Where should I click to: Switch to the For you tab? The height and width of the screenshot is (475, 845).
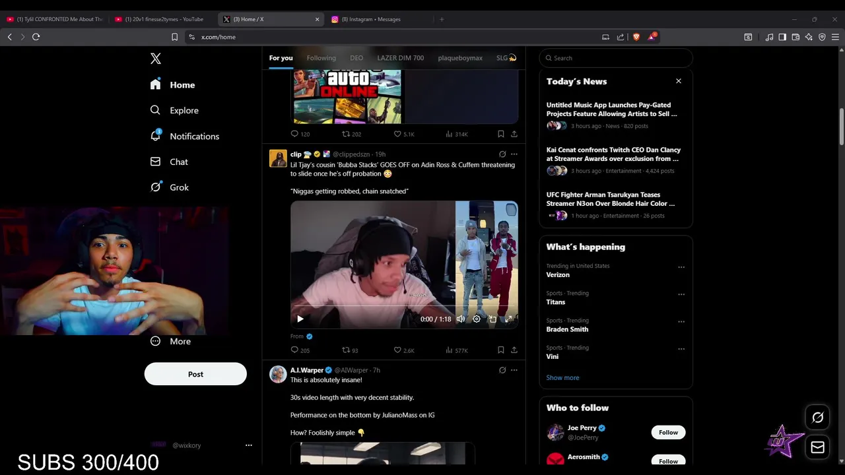coord(281,58)
